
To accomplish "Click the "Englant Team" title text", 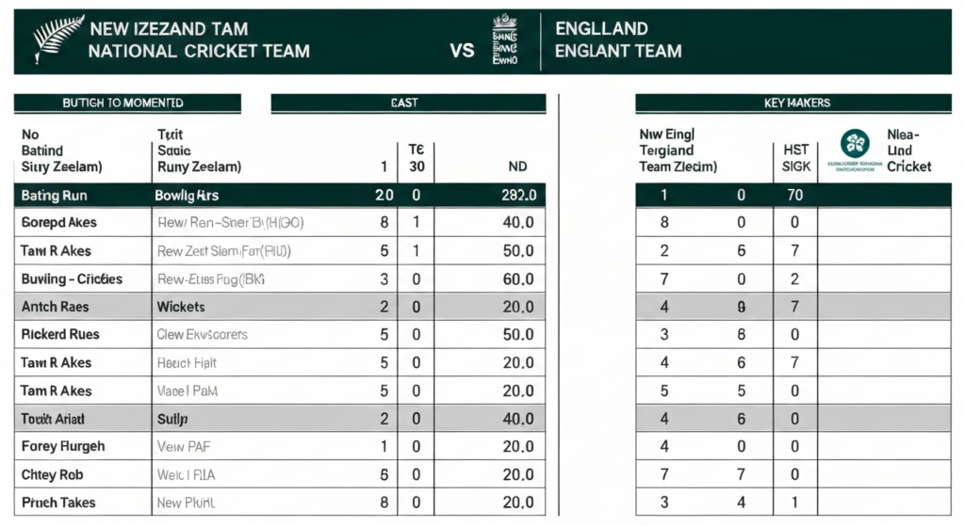I will tap(617, 51).
